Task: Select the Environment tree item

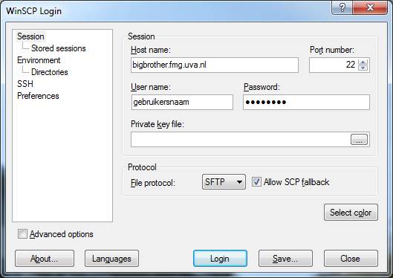Action: click(x=39, y=60)
